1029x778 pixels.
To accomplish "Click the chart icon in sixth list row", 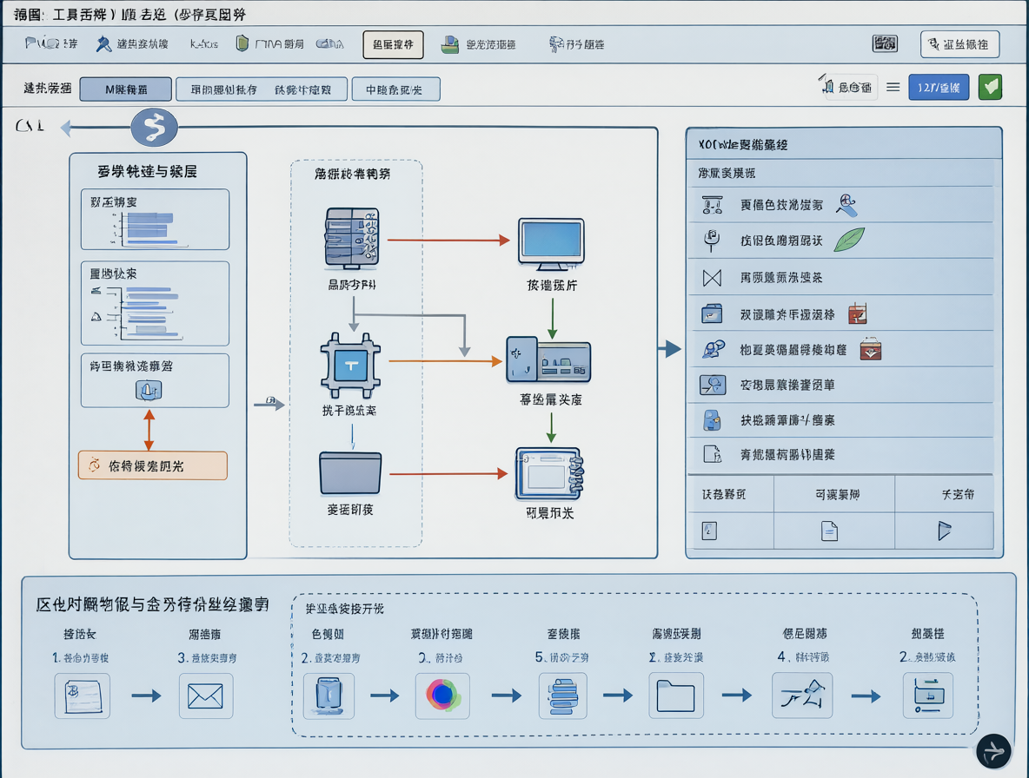I will click(713, 385).
